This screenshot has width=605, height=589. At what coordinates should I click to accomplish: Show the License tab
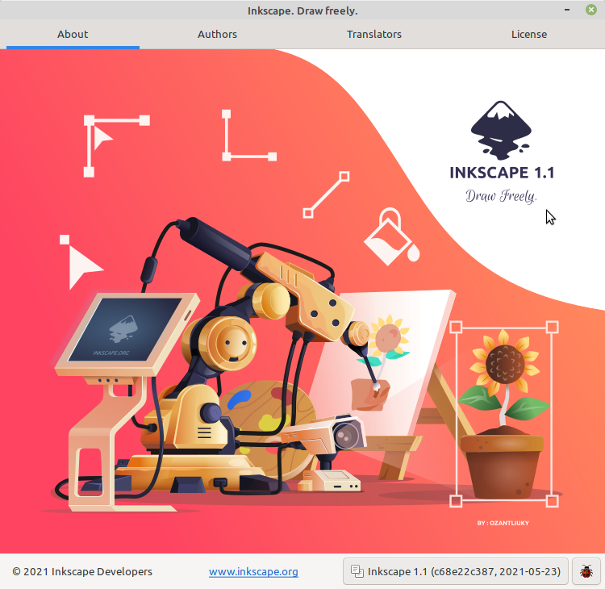coord(529,35)
